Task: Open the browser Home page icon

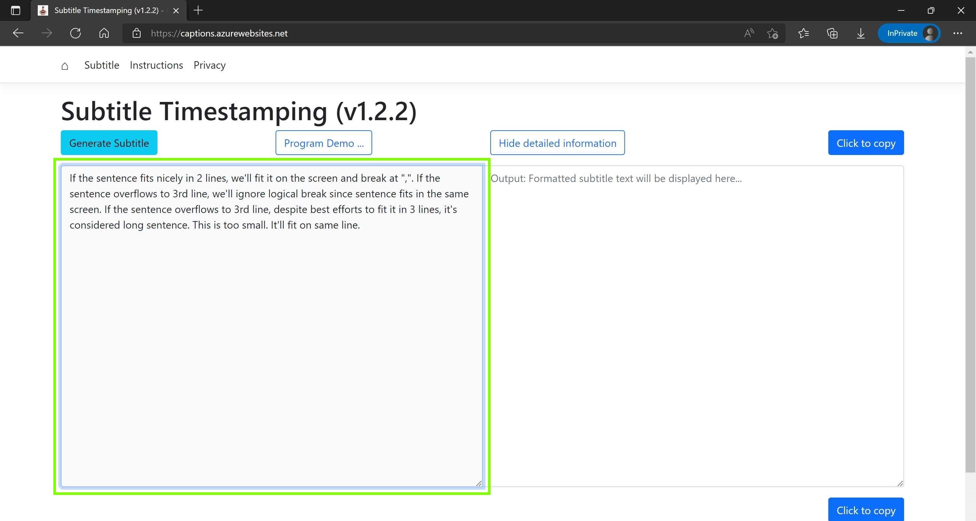Action: point(104,33)
